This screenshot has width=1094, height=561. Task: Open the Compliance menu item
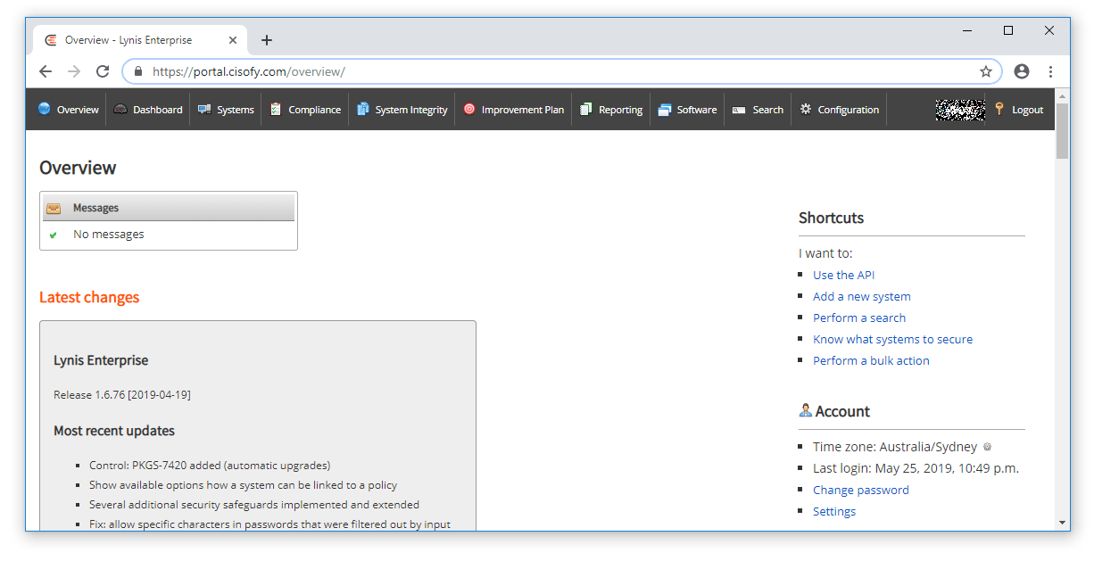[305, 110]
